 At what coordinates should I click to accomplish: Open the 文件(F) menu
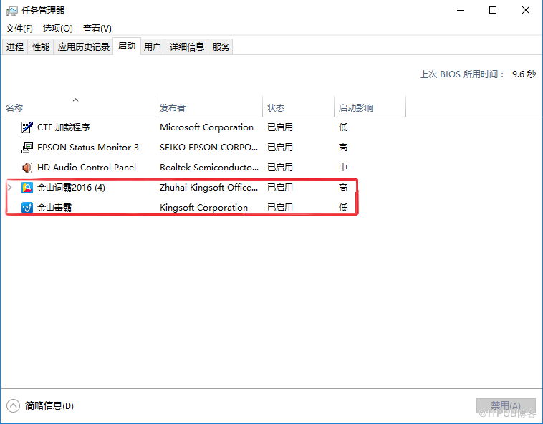pyautogui.click(x=19, y=29)
